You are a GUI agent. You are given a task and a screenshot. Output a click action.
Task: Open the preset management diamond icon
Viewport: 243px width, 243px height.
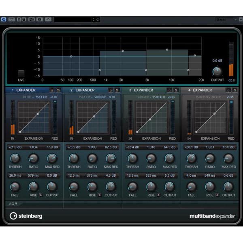98,20
